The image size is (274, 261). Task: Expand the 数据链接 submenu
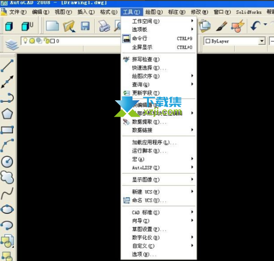[x=159, y=130]
